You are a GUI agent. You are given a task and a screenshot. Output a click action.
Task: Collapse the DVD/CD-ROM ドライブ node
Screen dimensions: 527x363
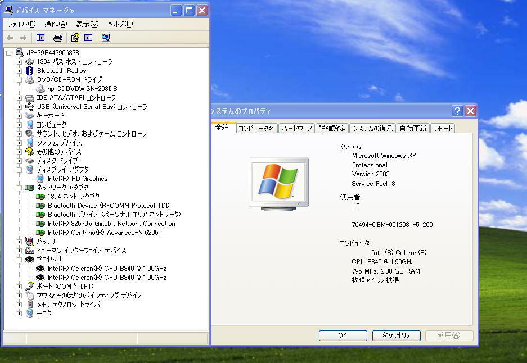coord(19,80)
